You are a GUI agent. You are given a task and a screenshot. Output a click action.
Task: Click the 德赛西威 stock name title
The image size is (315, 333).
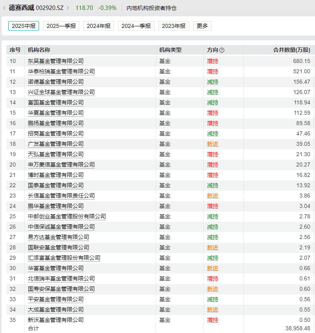[22, 8]
